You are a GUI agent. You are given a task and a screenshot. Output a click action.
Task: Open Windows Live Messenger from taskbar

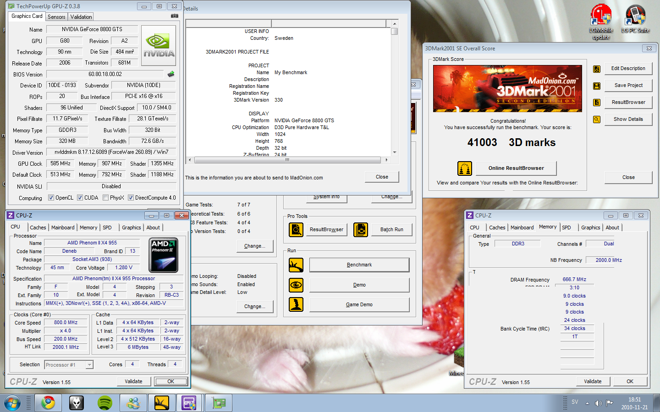(x=133, y=403)
